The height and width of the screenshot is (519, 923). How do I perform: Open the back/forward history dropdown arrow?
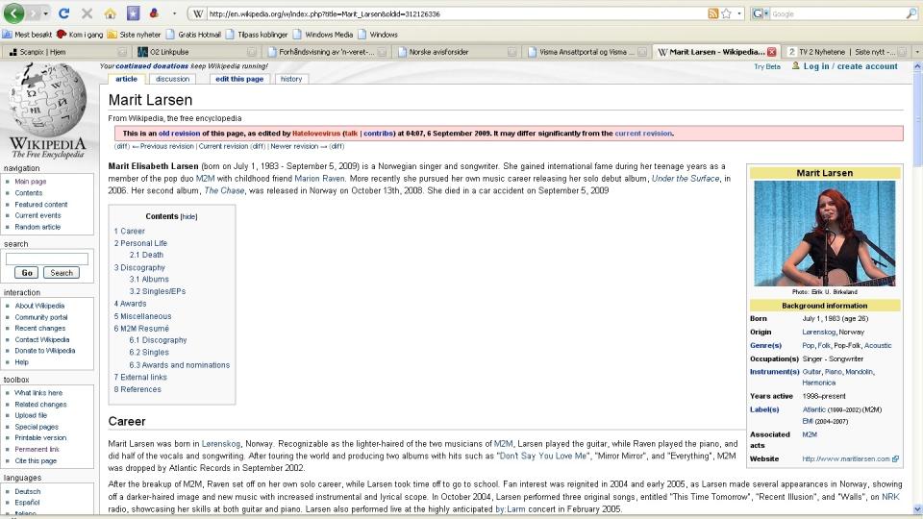tap(45, 13)
